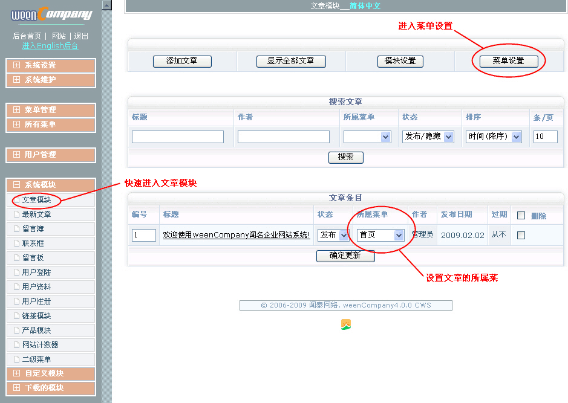Click the 管理员 author cell
The image size is (568, 403).
[423, 234]
